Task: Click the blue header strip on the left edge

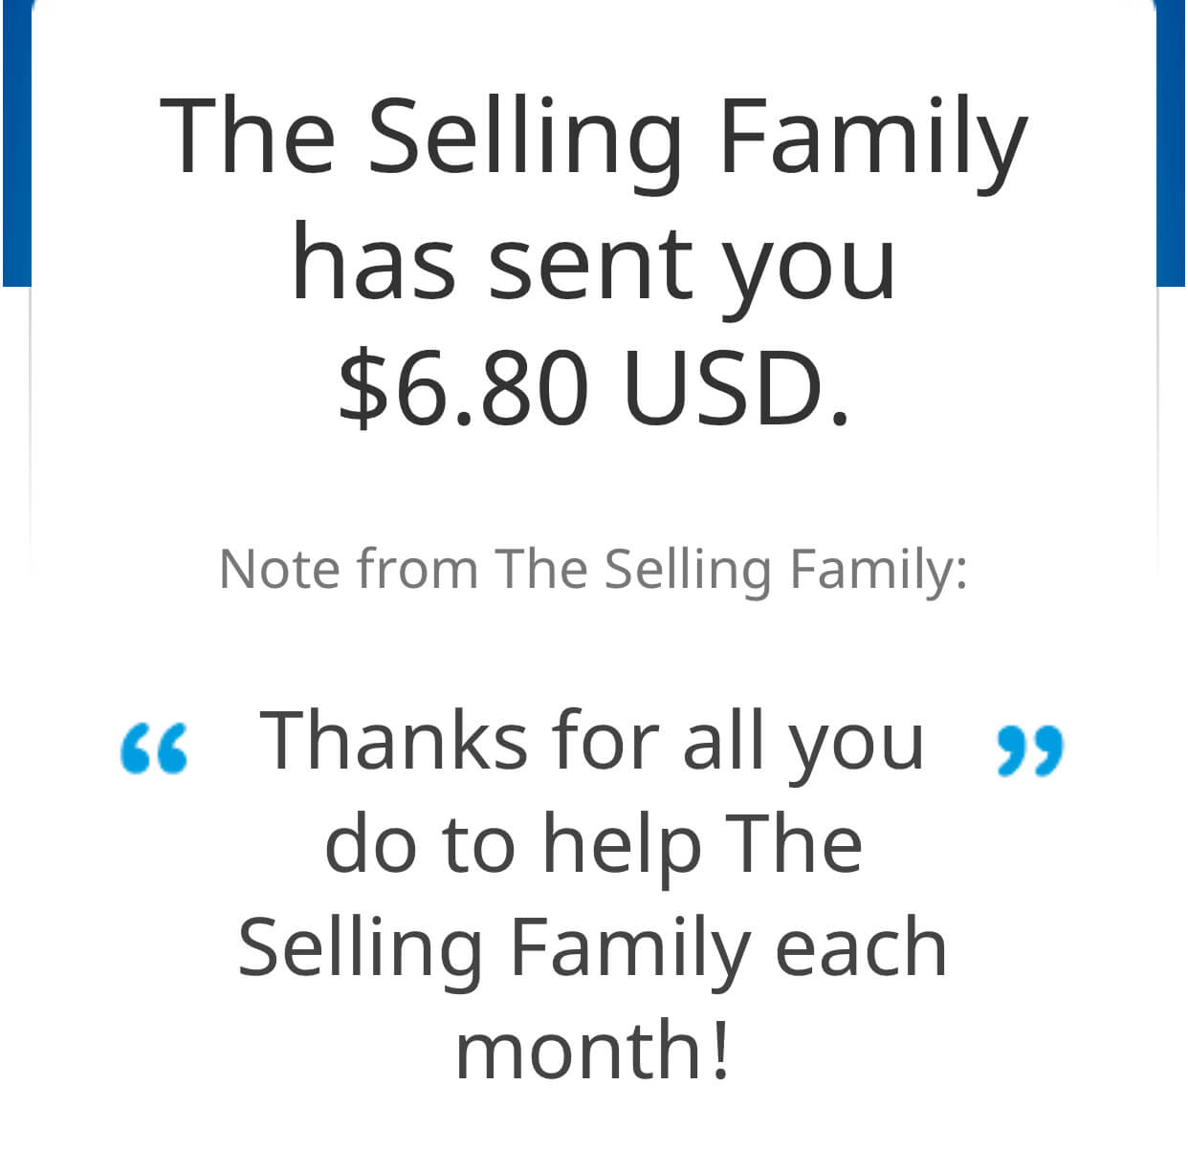Action: coord(16,143)
